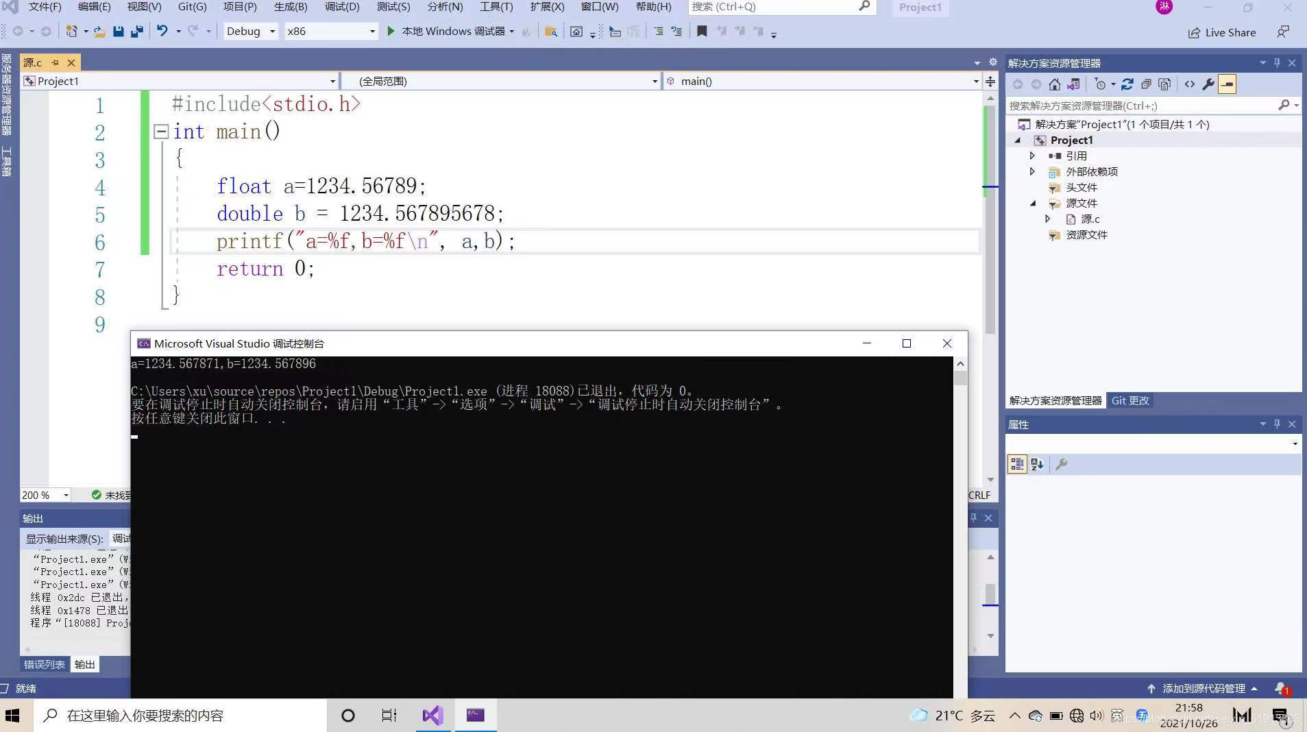Collapse the 源文件 folder node
1307x732 pixels.
(x=1033, y=203)
